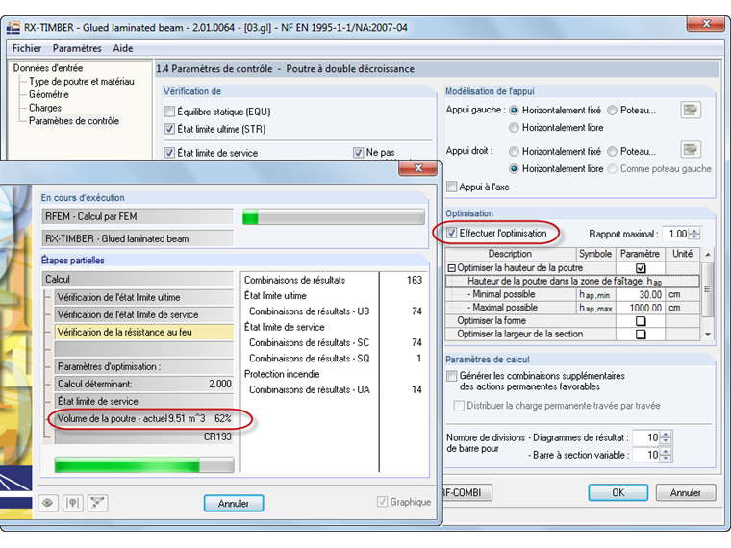Image resolution: width=731 pixels, height=548 pixels.
Task: Select Appui droit Horizontalement fixé radio
Action: (514, 152)
